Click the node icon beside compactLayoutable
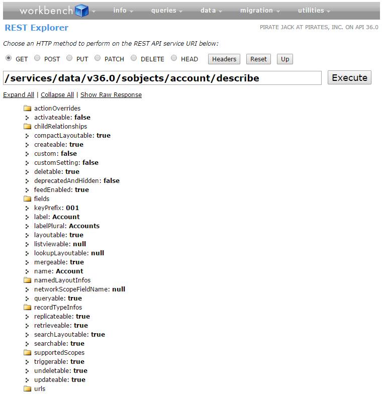 [27, 136]
